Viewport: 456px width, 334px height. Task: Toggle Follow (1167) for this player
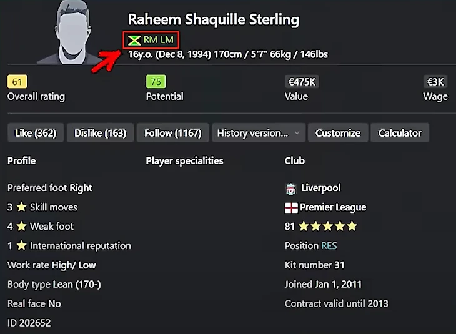(x=173, y=133)
